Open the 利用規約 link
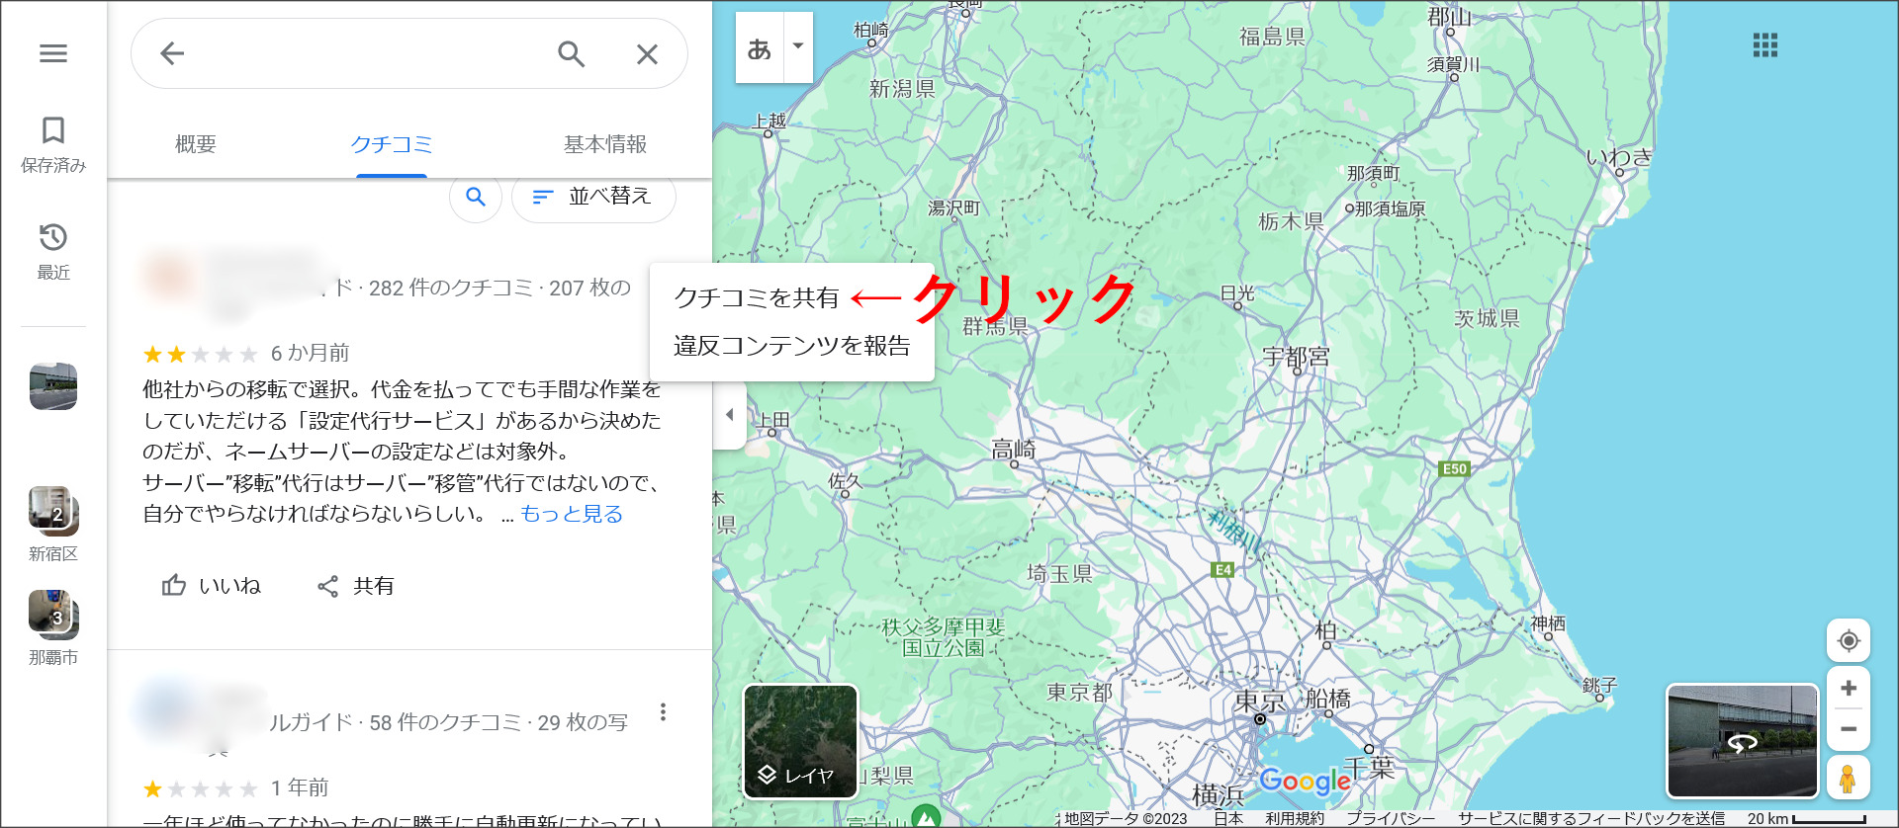This screenshot has height=828, width=1899. 1294,819
